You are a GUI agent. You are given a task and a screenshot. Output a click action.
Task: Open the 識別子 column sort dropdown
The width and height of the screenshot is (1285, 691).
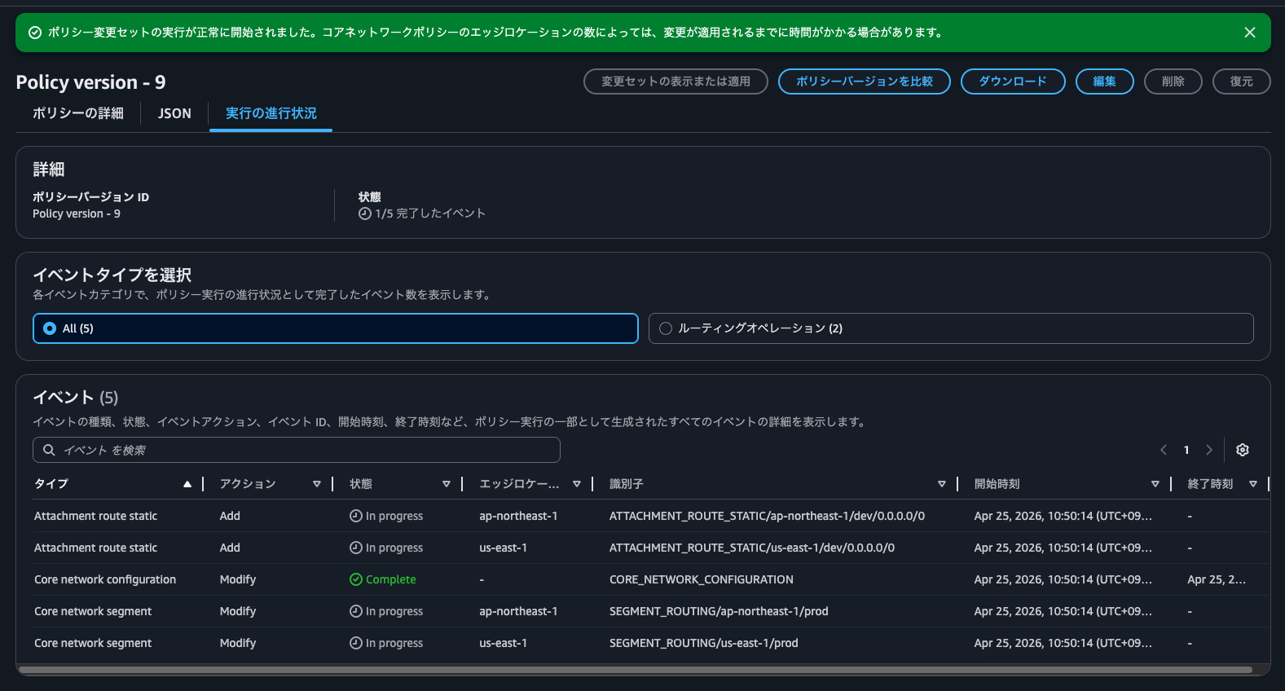[x=941, y=484]
